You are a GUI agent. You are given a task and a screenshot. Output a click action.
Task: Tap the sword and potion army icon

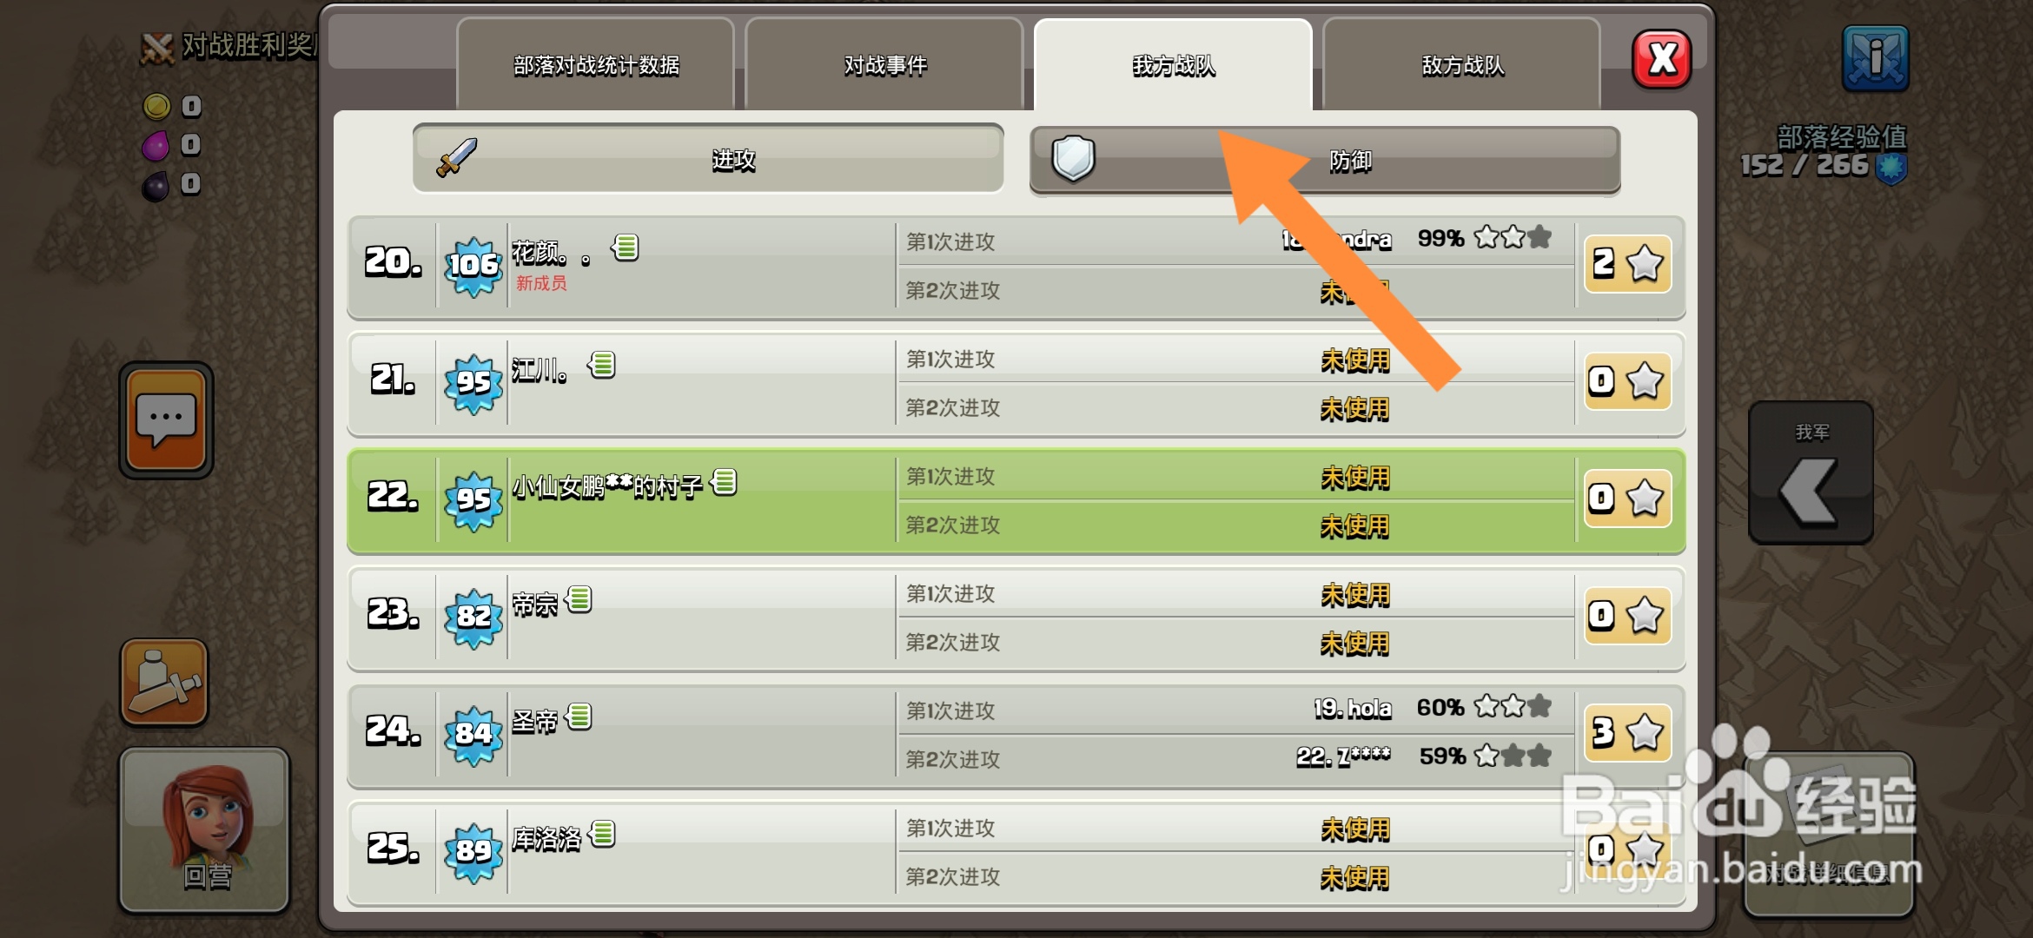tap(164, 683)
